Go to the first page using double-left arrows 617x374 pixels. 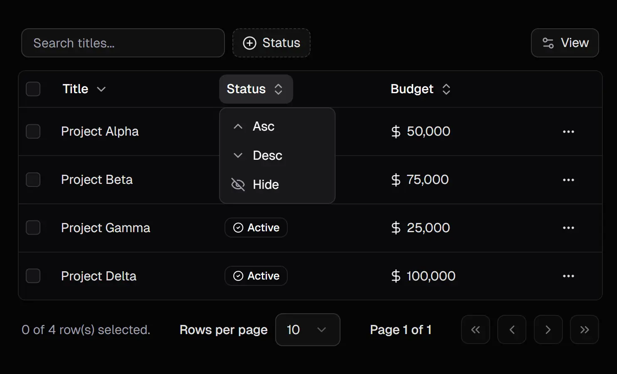click(475, 330)
